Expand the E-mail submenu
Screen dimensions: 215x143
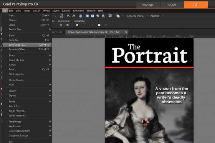point(27,65)
